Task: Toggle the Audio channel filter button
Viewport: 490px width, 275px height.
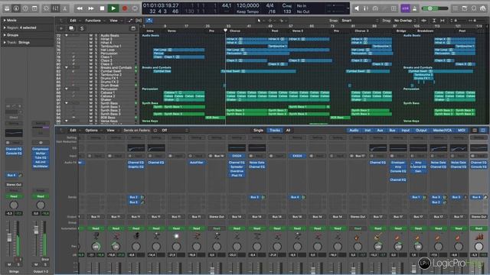Action: tap(354, 131)
